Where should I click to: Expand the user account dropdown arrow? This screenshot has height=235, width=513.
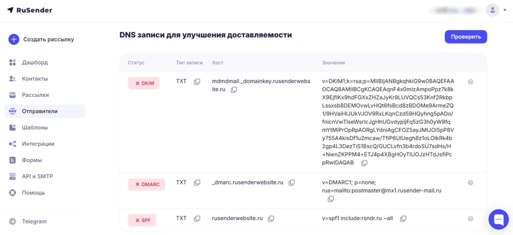[505, 10]
